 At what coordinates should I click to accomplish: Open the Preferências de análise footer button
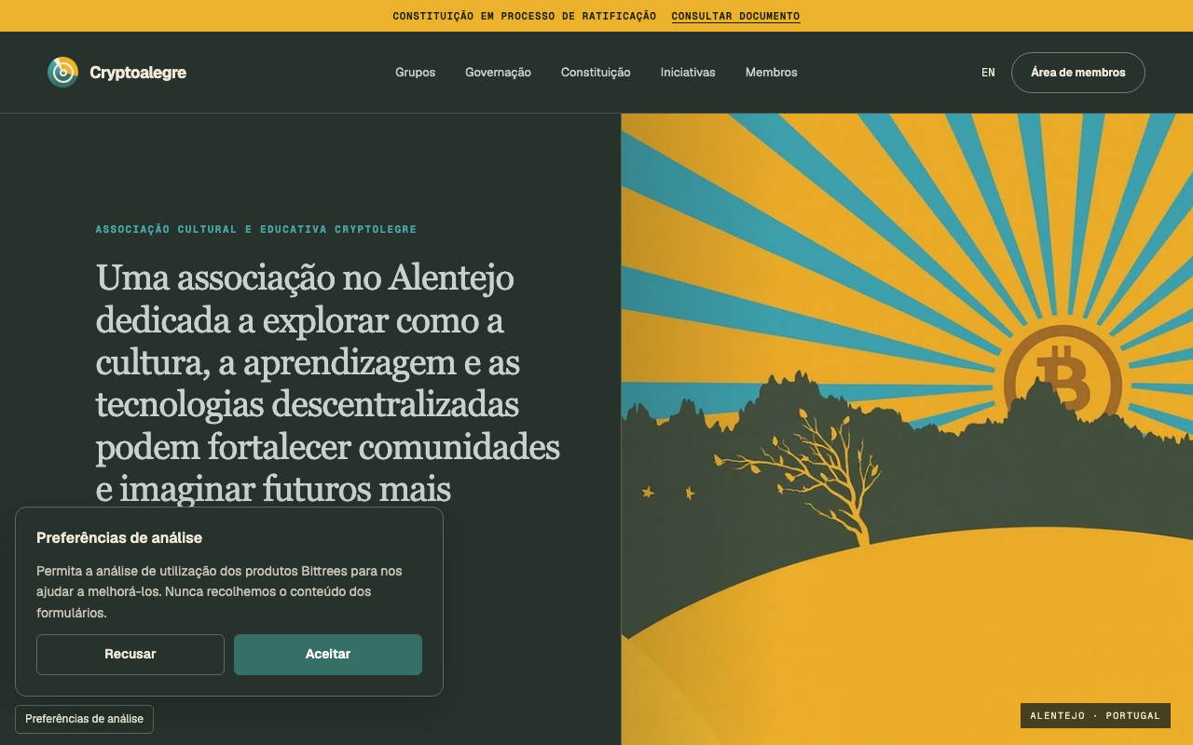click(x=84, y=719)
